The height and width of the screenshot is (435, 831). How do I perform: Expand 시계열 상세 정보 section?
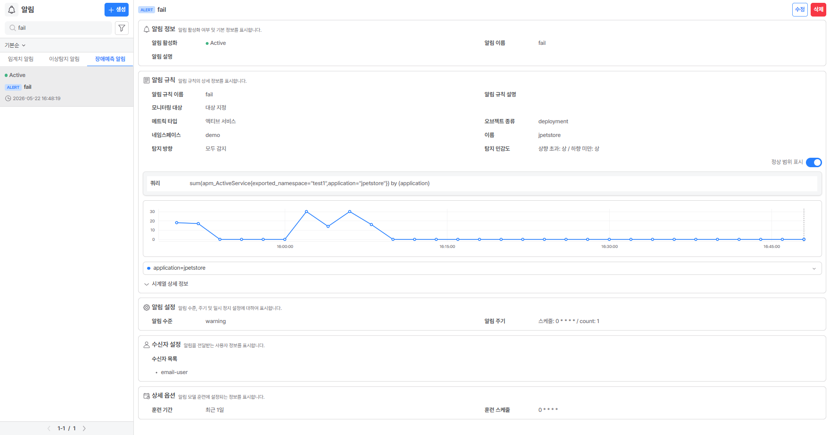pyautogui.click(x=166, y=284)
